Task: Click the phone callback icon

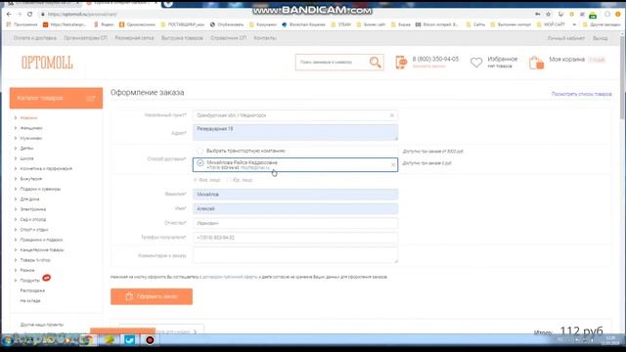Action: click(x=401, y=63)
